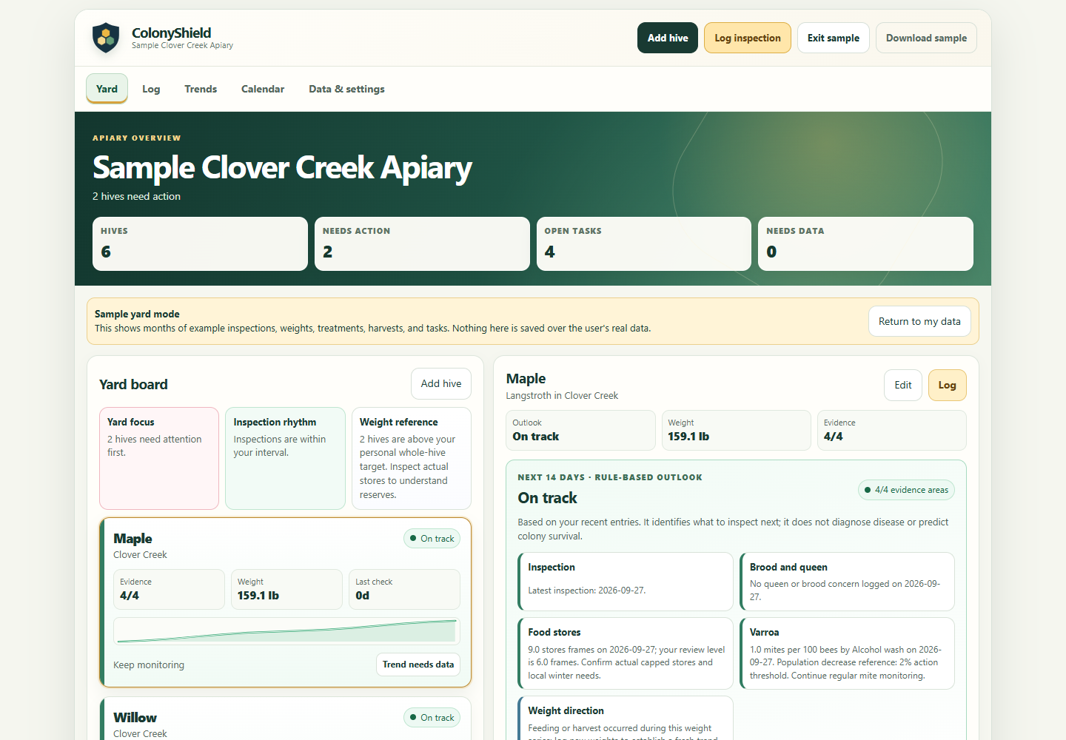
Task: Click the ColonyShield shield logo icon
Action: pyautogui.click(x=106, y=38)
